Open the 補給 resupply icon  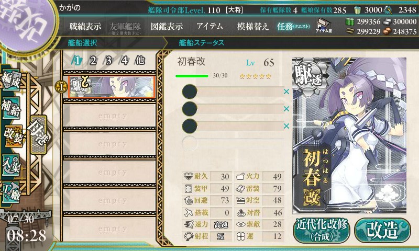(11, 108)
